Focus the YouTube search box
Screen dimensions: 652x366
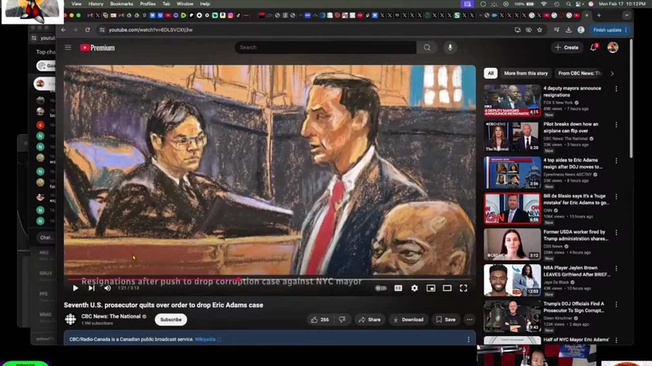pos(326,47)
